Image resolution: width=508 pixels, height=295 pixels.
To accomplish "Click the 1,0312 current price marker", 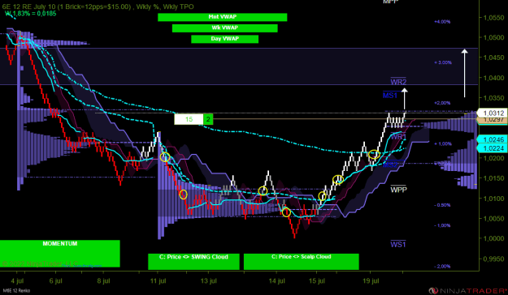I will (x=493, y=113).
